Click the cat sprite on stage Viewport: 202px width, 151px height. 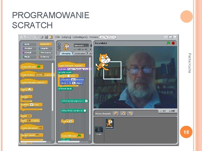(x=103, y=62)
